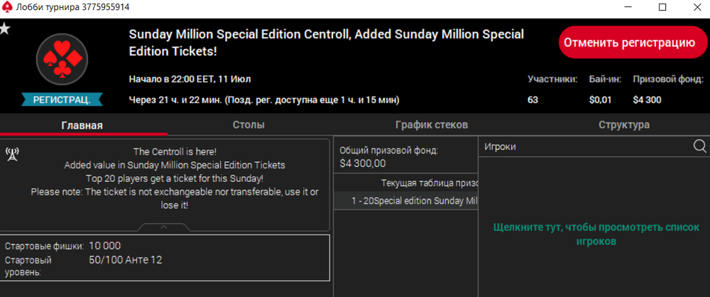Click the Текущая таблица призов header
The image size is (710, 297).
tap(430, 183)
